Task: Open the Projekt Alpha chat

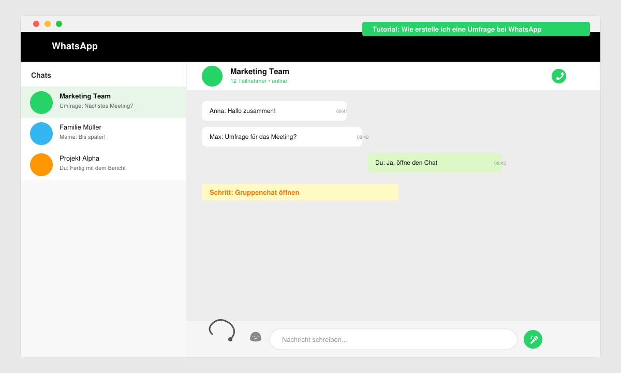Action: (103, 165)
